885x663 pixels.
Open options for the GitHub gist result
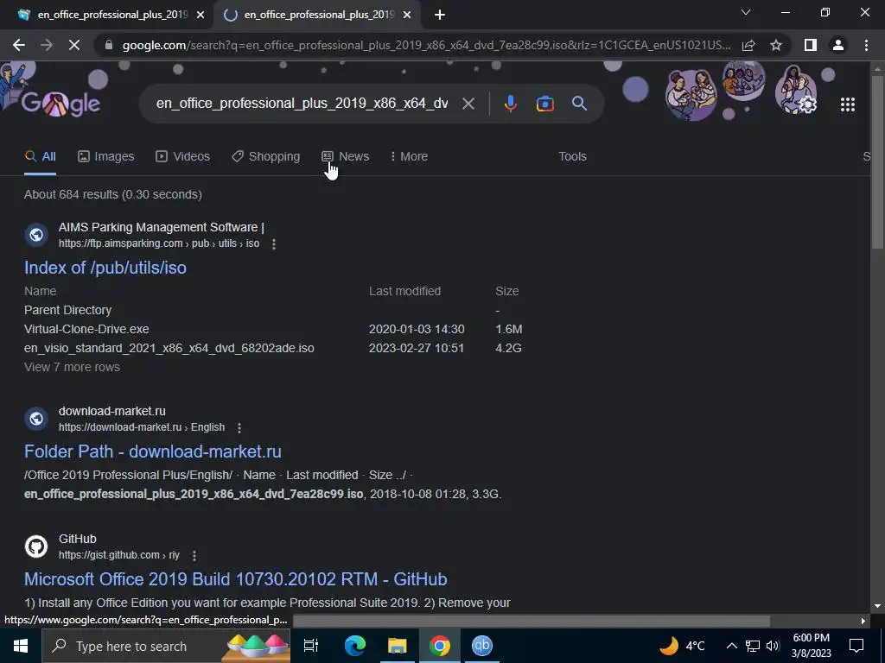coord(194,556)
